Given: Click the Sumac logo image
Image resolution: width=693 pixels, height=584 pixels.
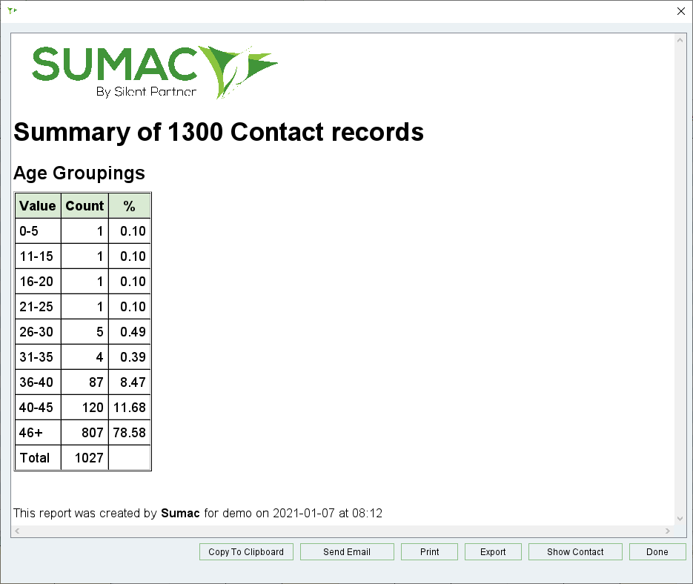Looking at the screenshot, I should pos(155,72).
